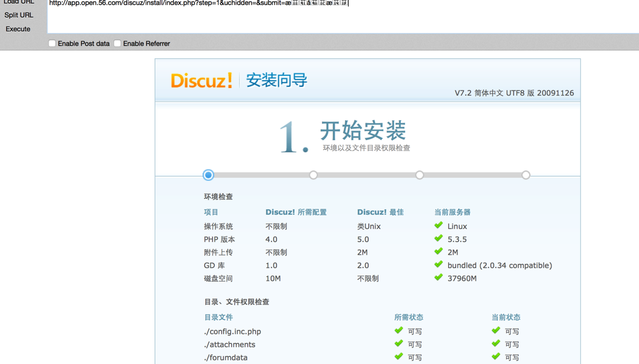The width and height of the screenshot is (639, 364).
Task: Click the 当前状态 column header
Action: pos(506,317)
